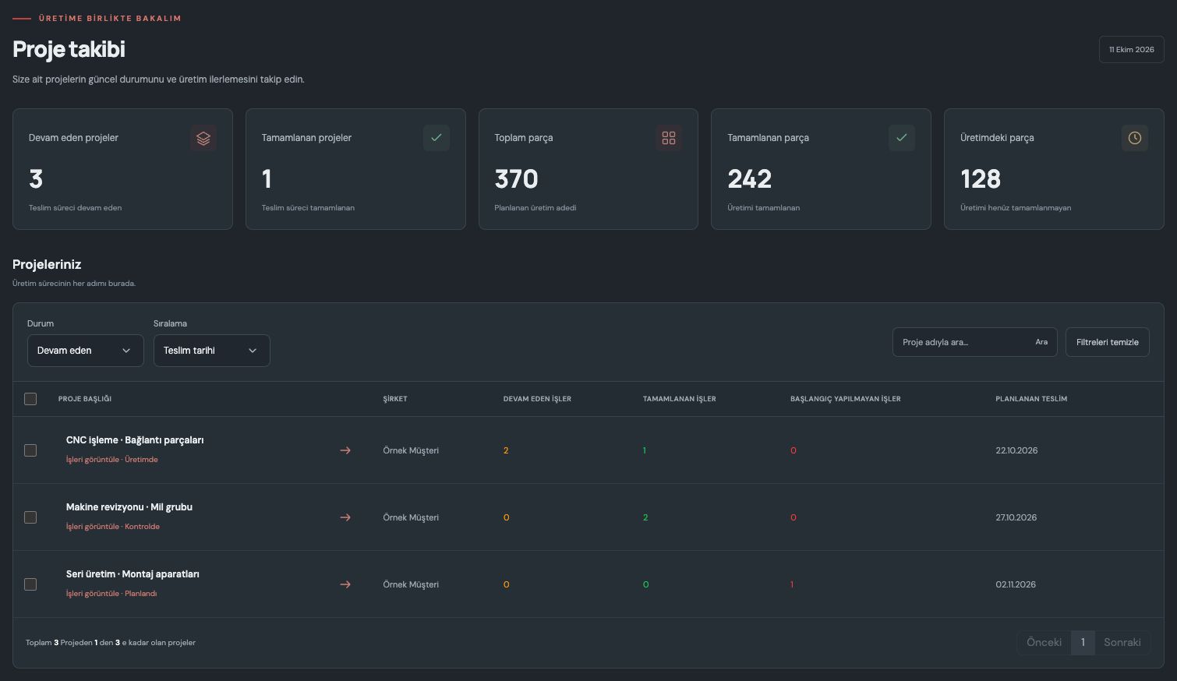The height and width of the screenshot is (681, 1177).
Task: Click the Ara search button
Action: 1041,342
